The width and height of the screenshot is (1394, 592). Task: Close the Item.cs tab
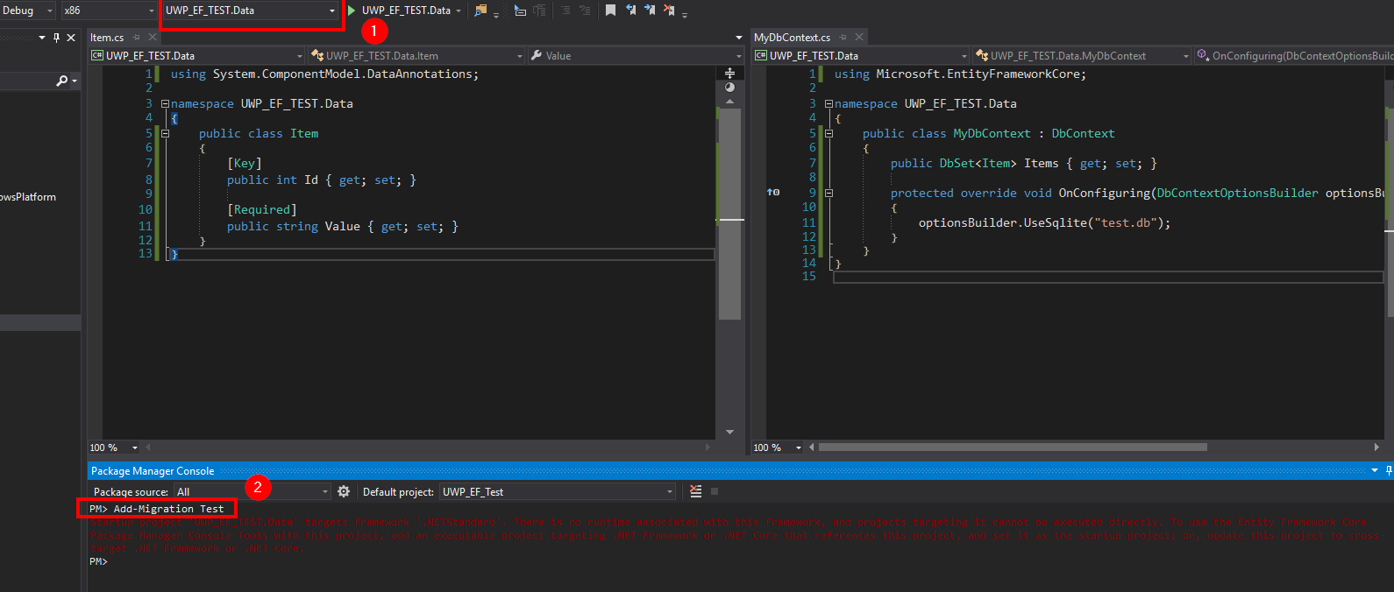153,37
